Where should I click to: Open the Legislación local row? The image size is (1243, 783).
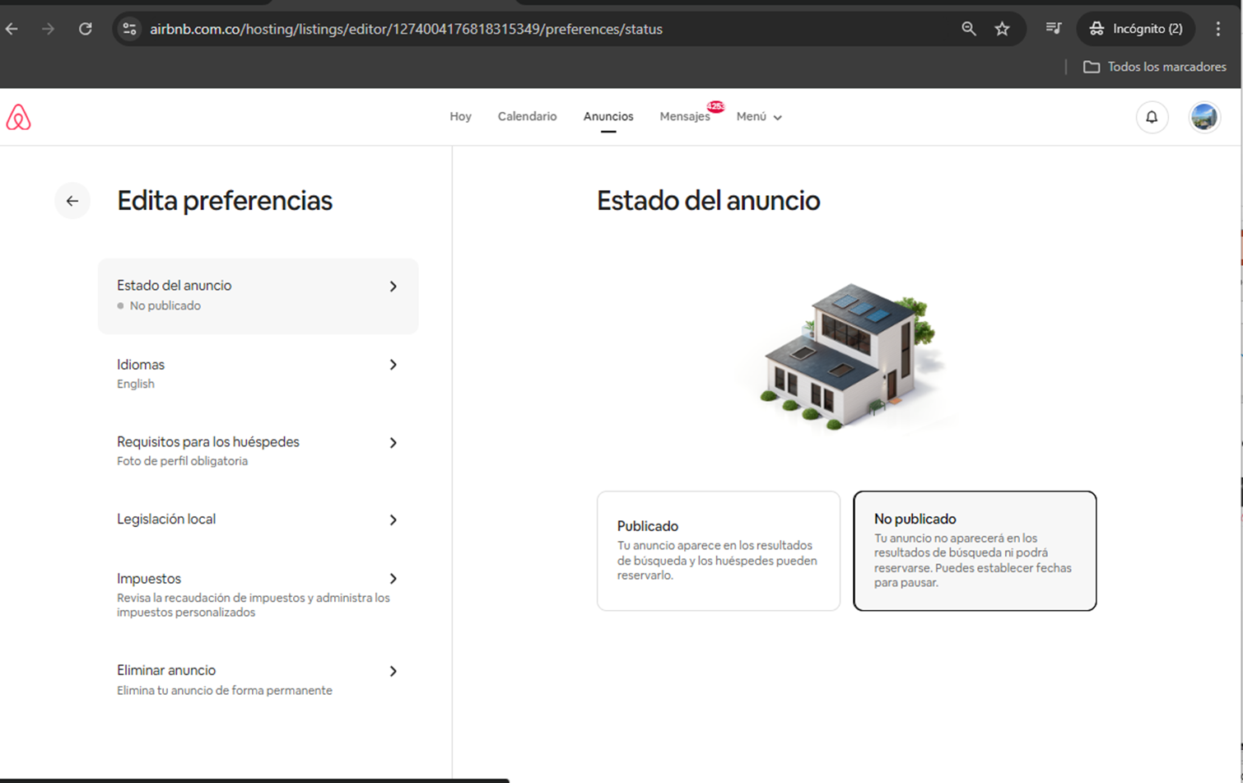pos(258,520)
